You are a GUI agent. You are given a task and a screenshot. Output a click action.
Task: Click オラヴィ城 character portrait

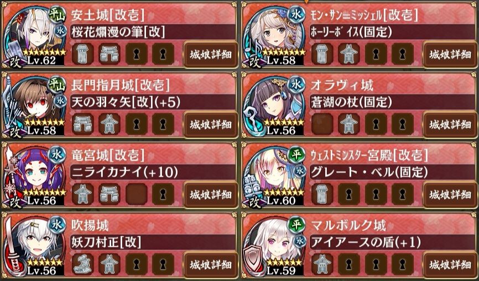(275, 106)
